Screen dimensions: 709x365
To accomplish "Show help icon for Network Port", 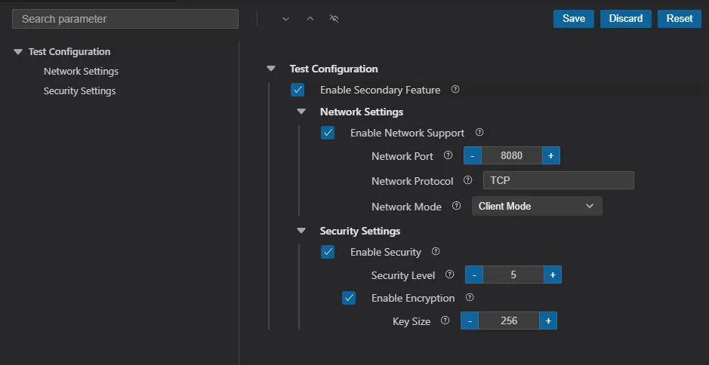I will click(x=448, y=155).
